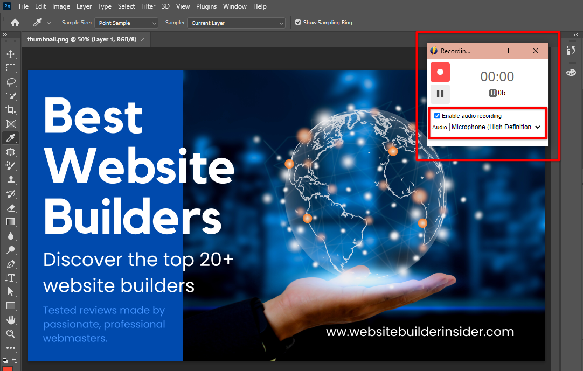This screenshot has width=583, height=371.
Task: Expand the left toolbar double arrows
Action: coord(5,35)
